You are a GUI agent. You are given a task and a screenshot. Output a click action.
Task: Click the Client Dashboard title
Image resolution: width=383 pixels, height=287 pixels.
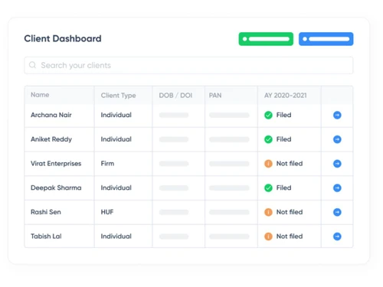[x=63, y=38]
